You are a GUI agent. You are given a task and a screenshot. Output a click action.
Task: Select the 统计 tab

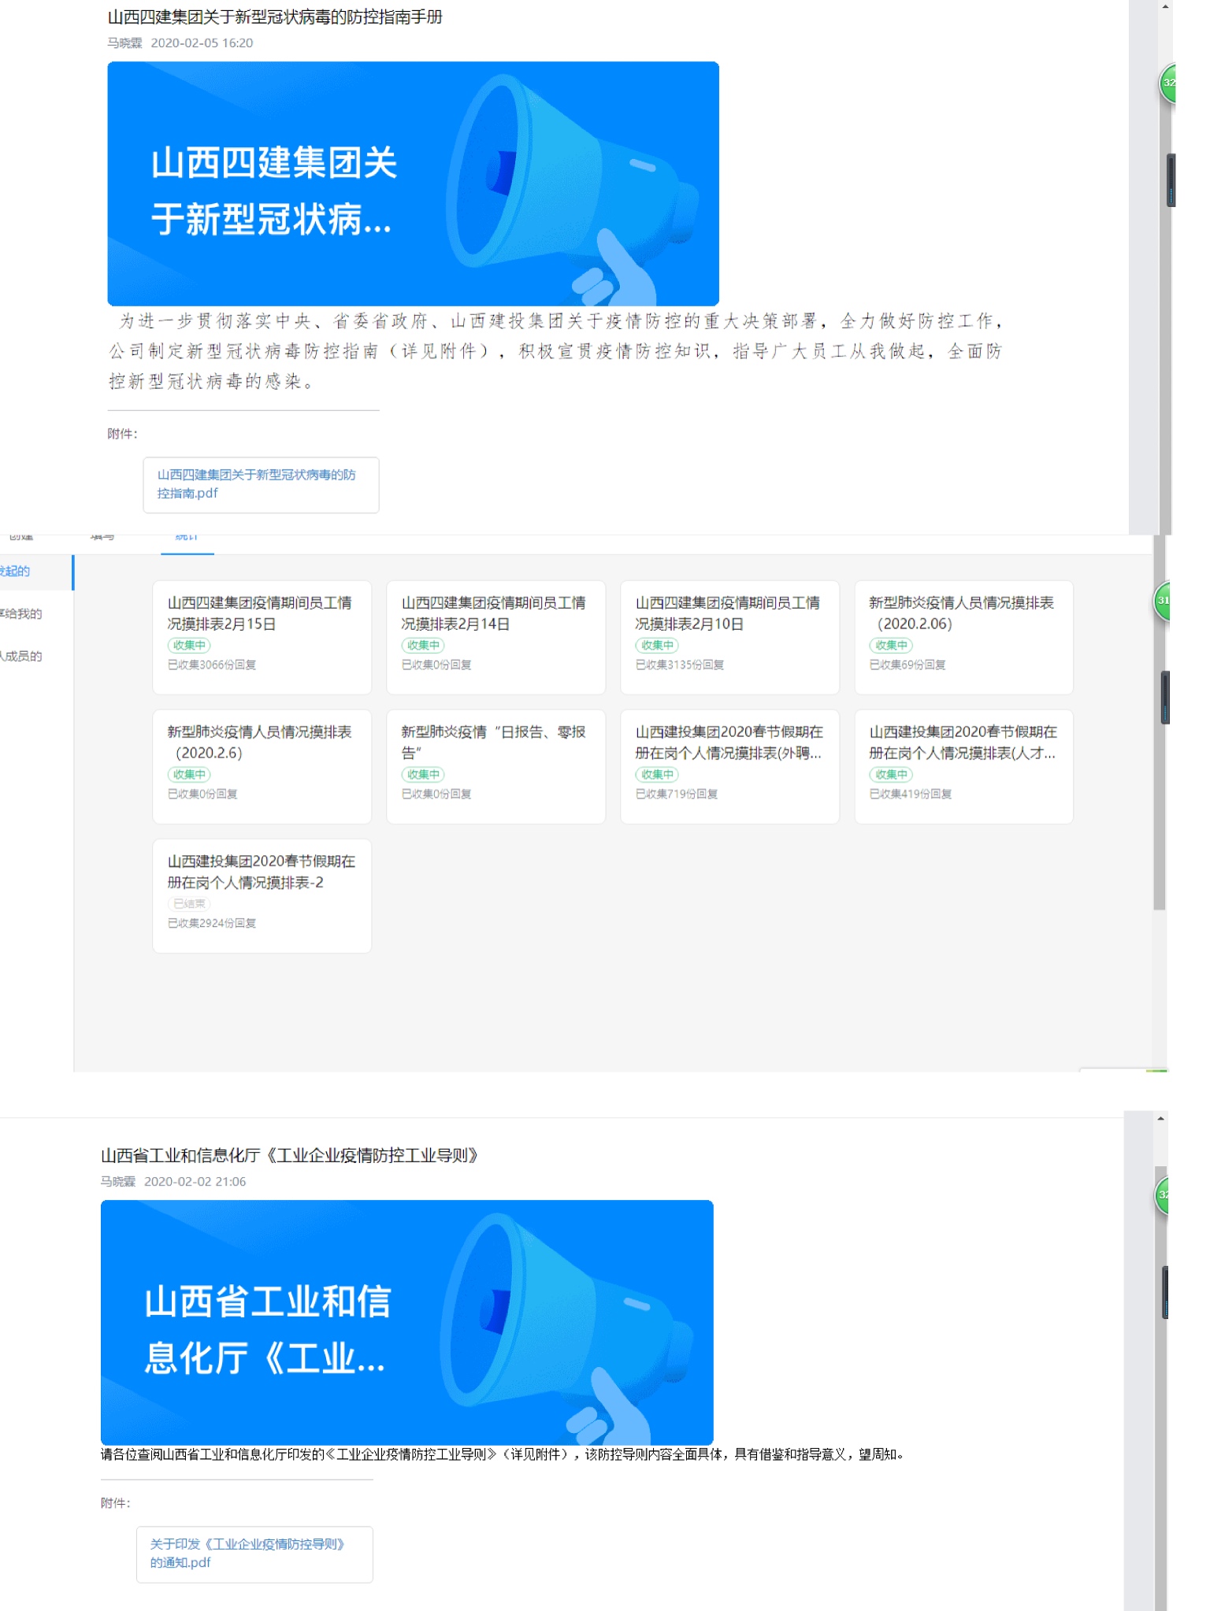click(x=187, y=538)
